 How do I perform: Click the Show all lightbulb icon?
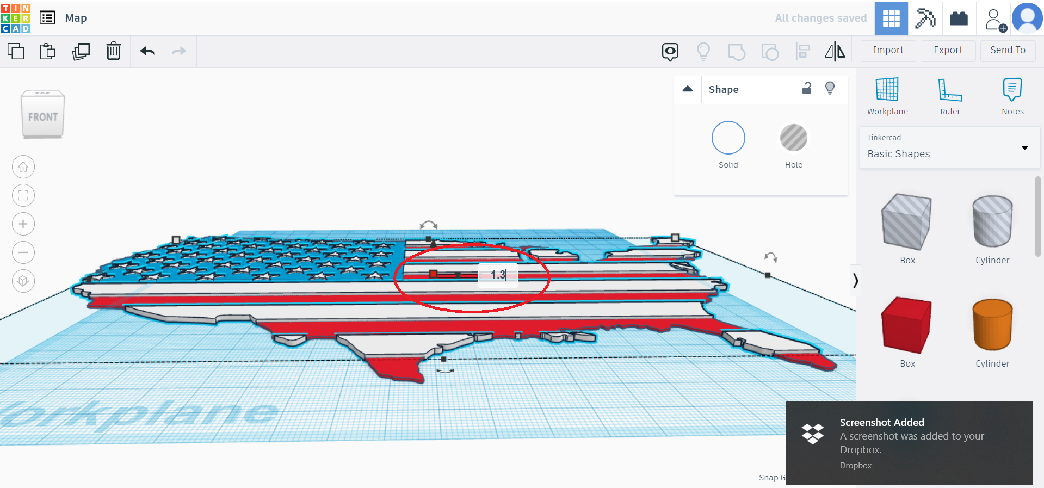click(703, 52)
